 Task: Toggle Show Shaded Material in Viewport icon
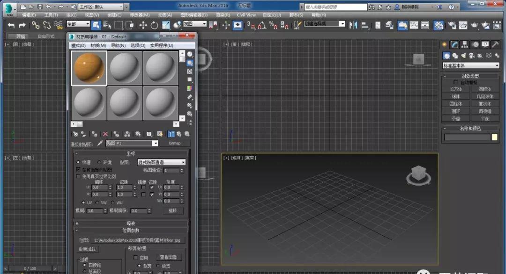tap(160, 134)
